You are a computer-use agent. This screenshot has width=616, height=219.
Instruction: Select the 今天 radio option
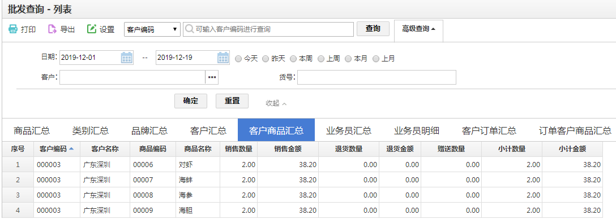click(x=238, y=59)
